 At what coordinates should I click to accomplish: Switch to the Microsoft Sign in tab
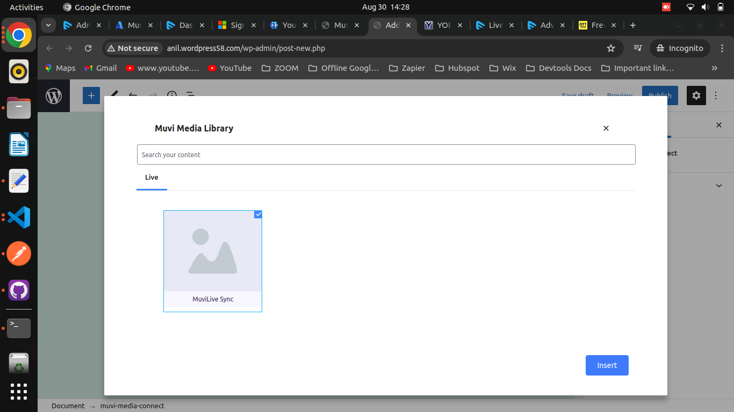(238, 25)
